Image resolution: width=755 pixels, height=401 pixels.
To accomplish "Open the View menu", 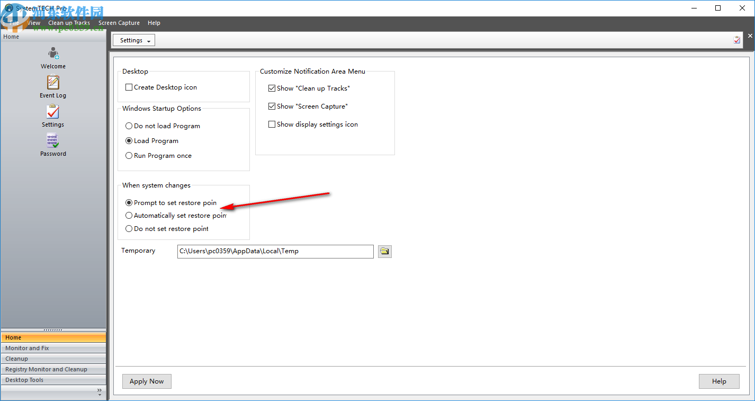I will coord(34,23).
